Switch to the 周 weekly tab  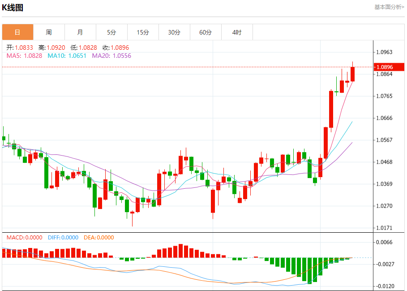click(x=49, y=32)
